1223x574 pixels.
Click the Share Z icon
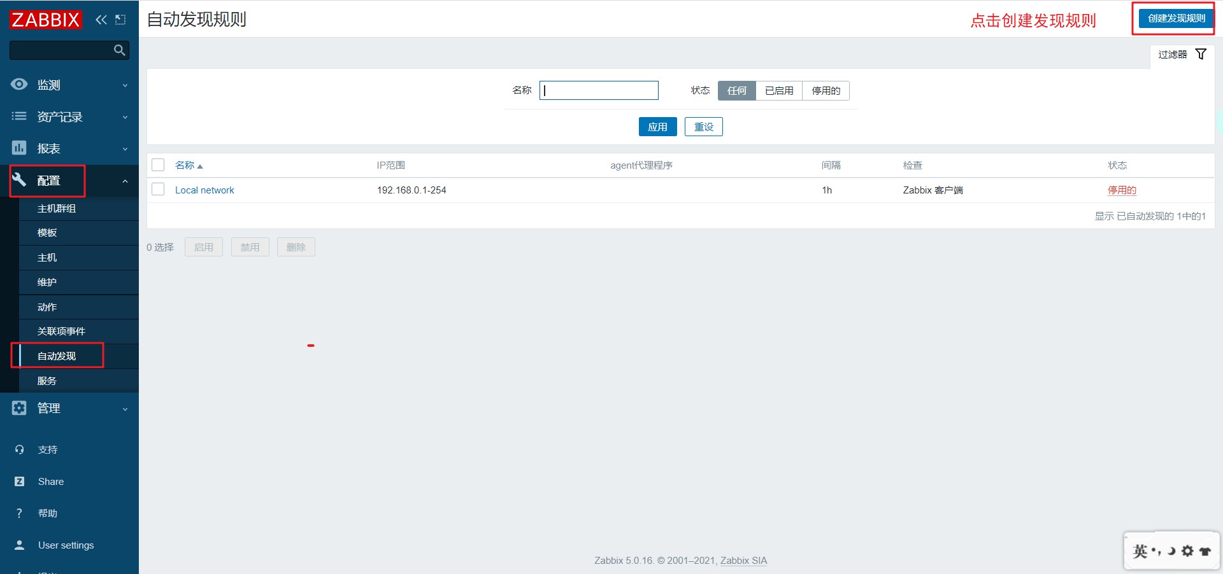point(19,482)
